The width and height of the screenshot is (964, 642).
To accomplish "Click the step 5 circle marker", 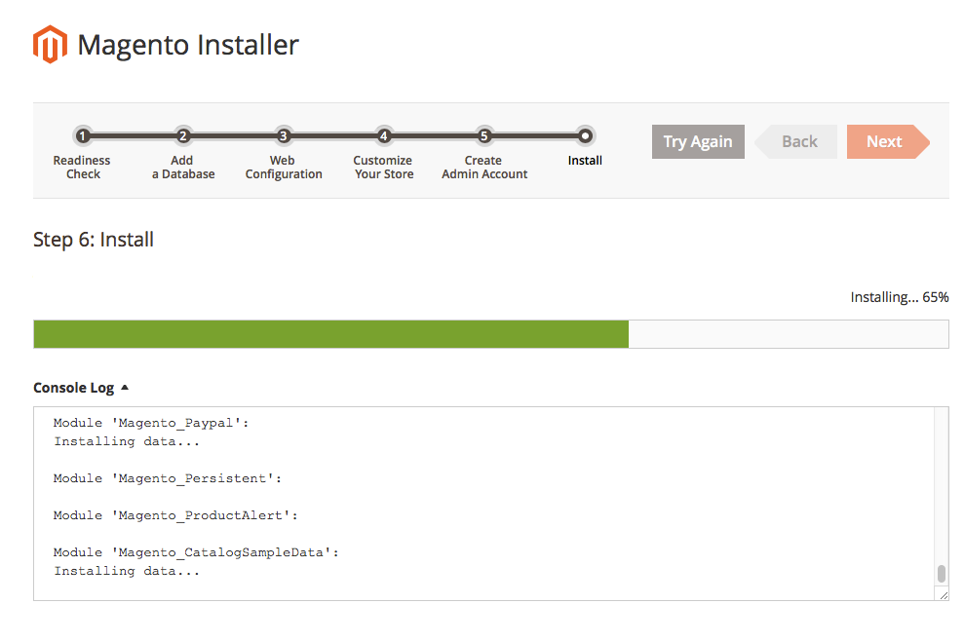I will 484,136.
